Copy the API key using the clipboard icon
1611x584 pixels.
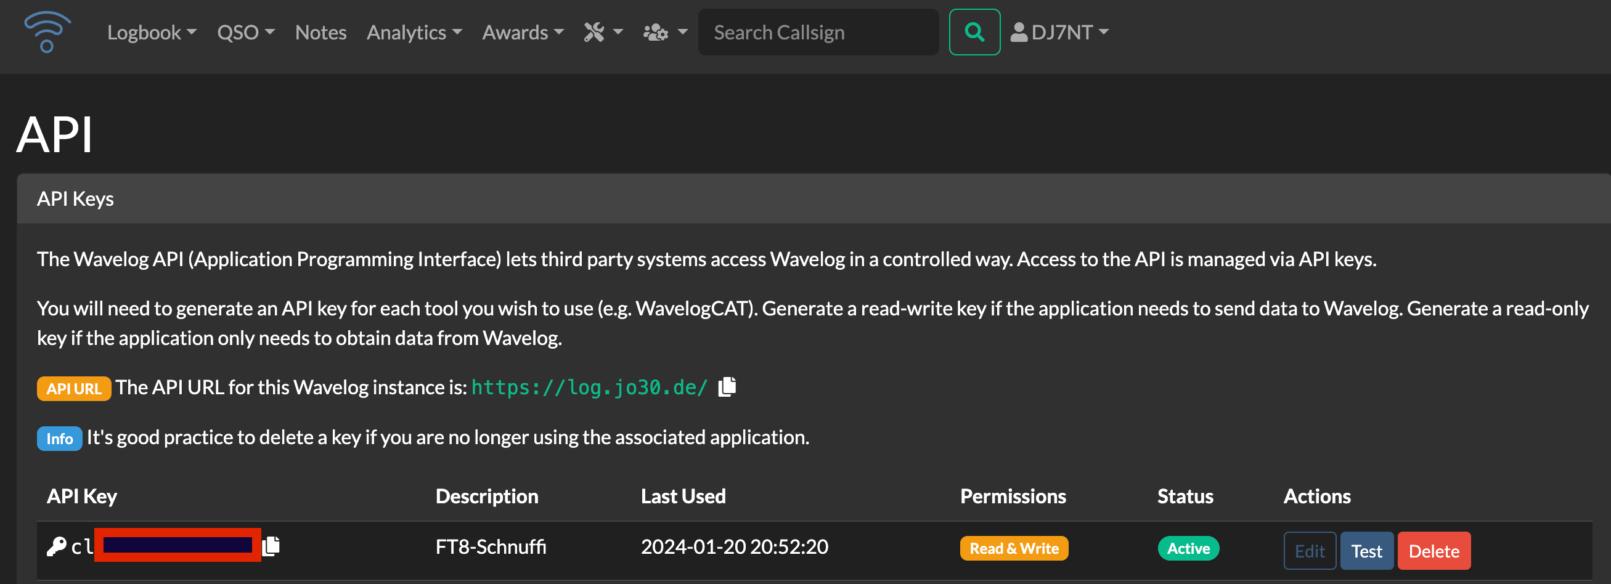coord(271,546)
